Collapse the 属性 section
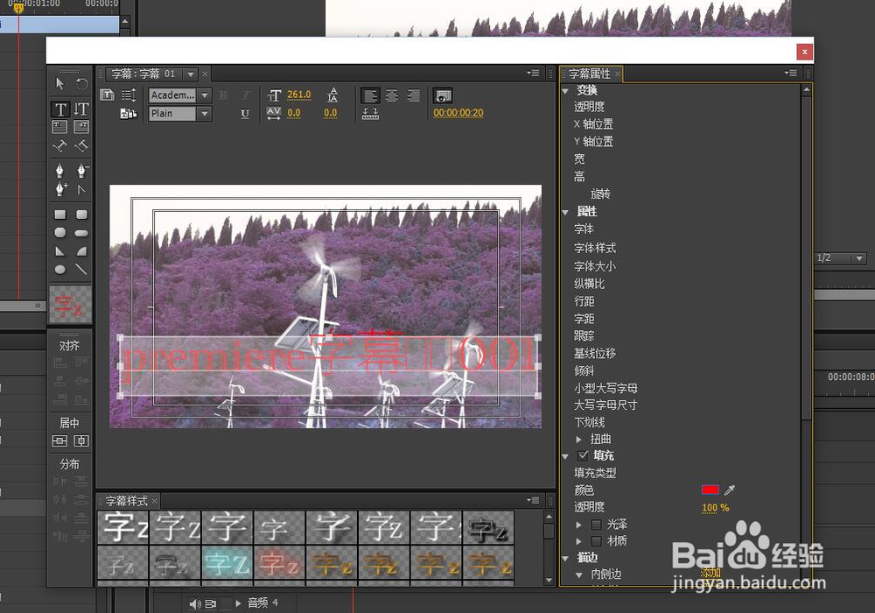 (x=565, y=212)
